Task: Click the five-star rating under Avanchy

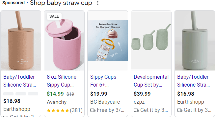Action: click(x=58, y=111)
